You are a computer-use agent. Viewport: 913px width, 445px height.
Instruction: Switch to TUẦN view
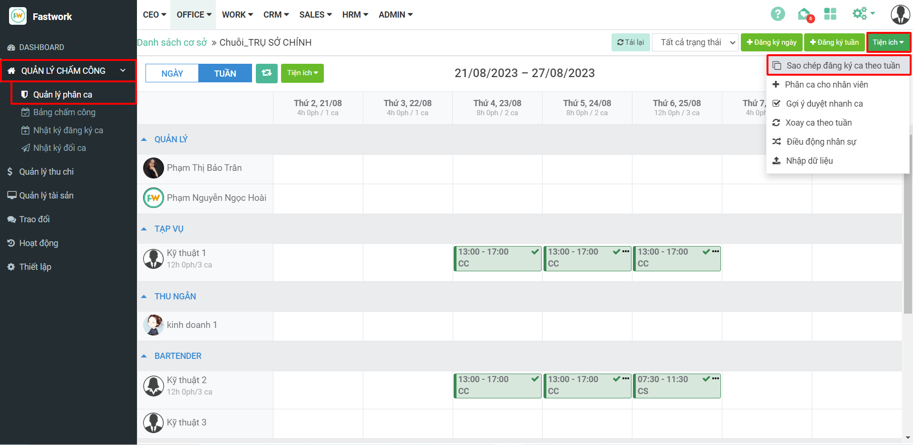(x=225, y=73)
